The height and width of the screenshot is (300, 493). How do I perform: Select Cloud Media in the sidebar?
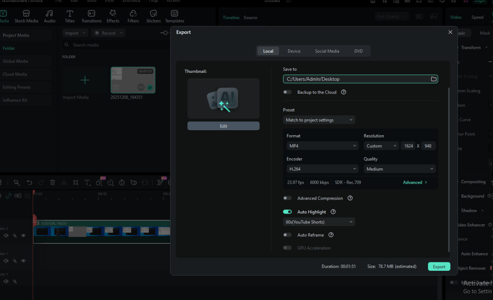coord(15,74)
